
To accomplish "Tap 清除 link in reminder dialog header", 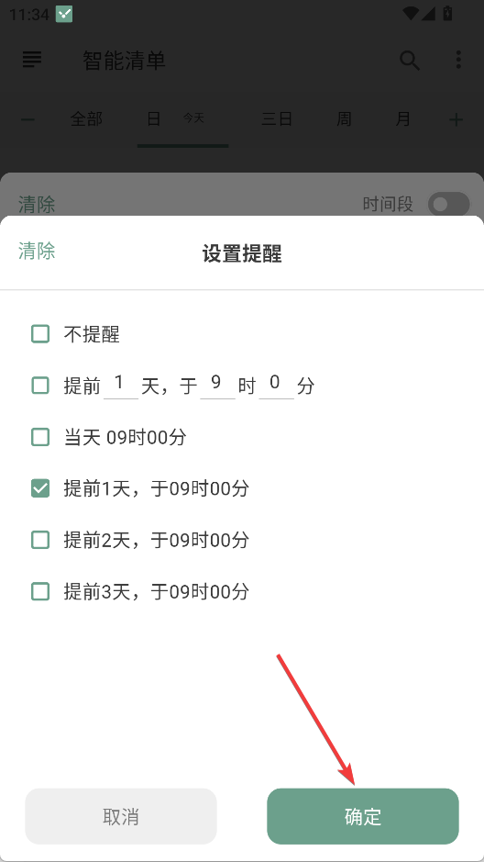I will tap(37, 251).
